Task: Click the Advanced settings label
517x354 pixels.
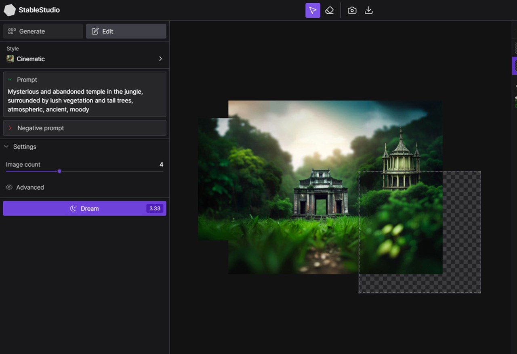Action: click(30, 187)
